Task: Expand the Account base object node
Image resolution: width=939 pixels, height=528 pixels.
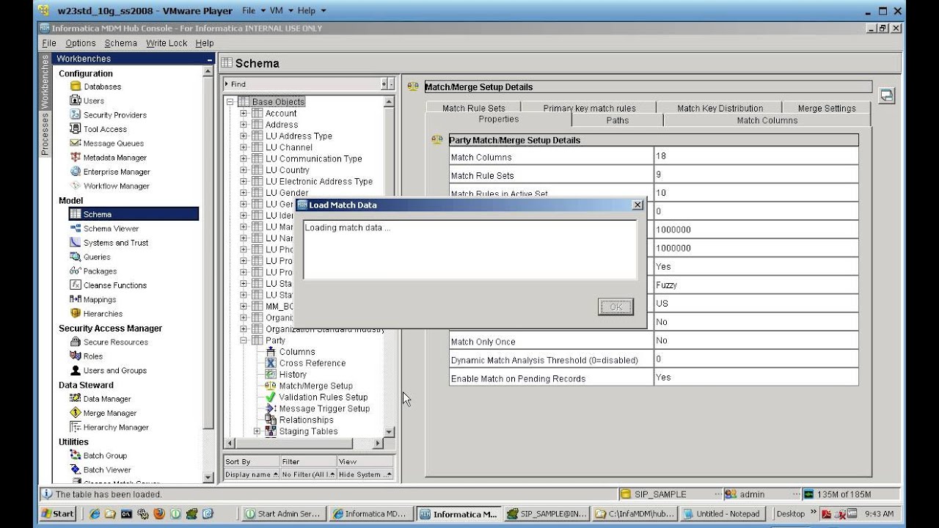Action: (x=244, y=114)
